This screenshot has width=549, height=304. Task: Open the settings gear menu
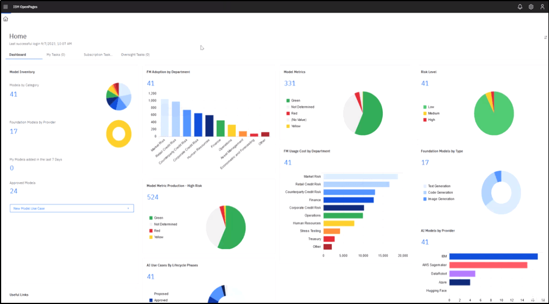(x=531, y=6)
